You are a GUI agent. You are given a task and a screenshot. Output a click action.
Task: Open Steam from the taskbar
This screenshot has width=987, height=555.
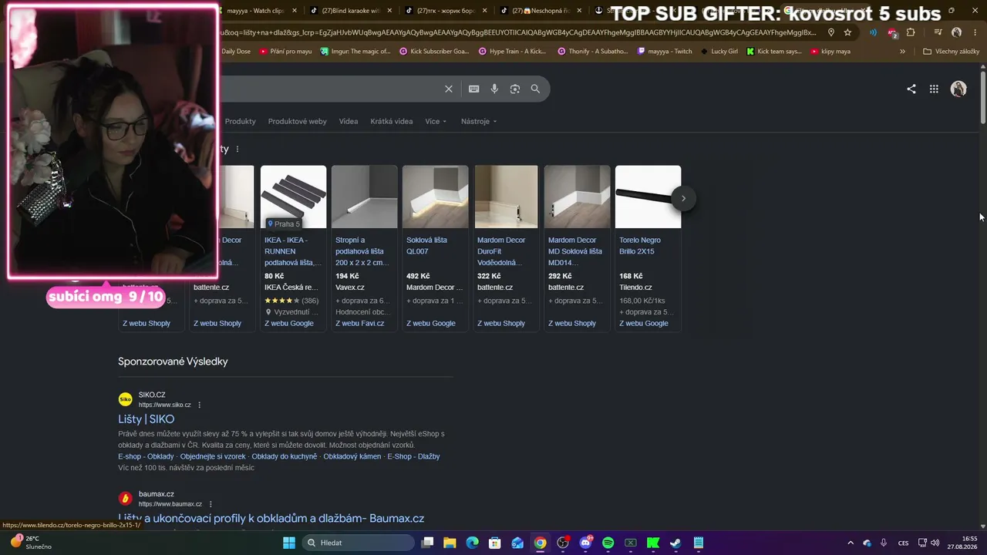click(675, 543)
